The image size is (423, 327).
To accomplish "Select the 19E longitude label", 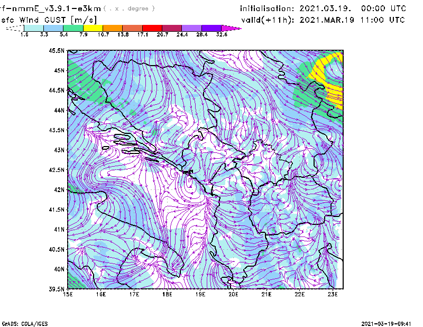I will (200, 294).
